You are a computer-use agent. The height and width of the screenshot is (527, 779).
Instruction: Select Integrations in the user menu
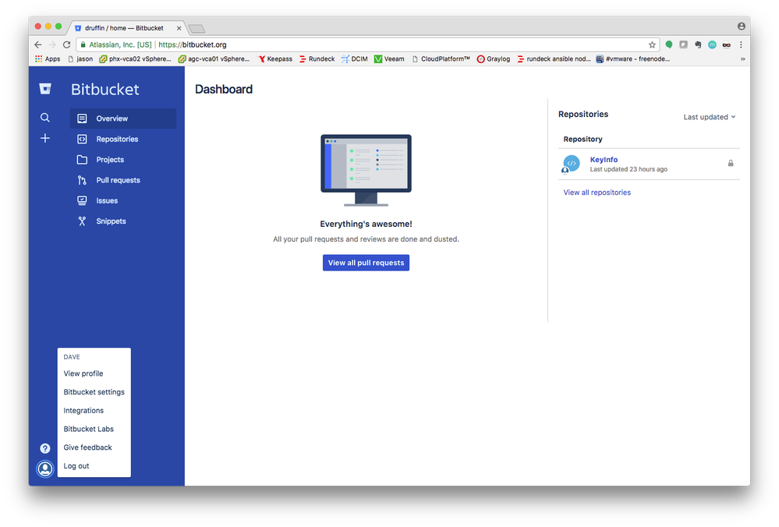pyautogui.click(x=83, y=410)
